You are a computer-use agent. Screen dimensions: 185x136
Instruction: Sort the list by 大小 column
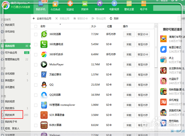(94, 26)
